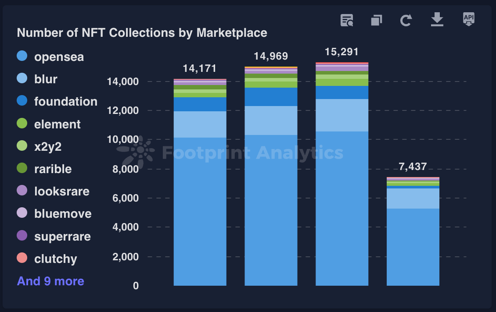The height and width of the screenshot is (312, 496).
Task: Click the foundation segment of the 15,291 bar
Action: [x=342, y=92]
